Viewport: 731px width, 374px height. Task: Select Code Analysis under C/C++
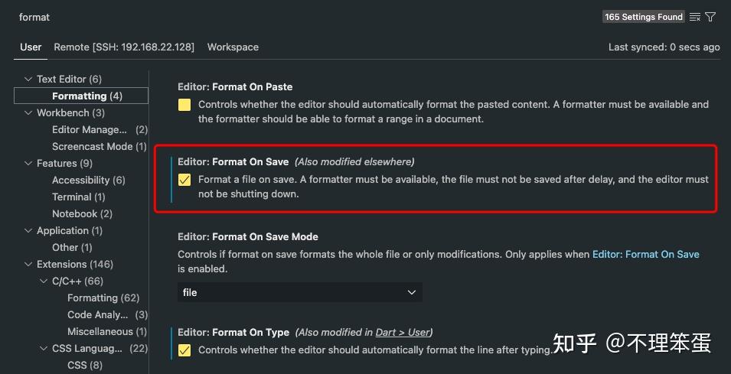coord(100,315)
